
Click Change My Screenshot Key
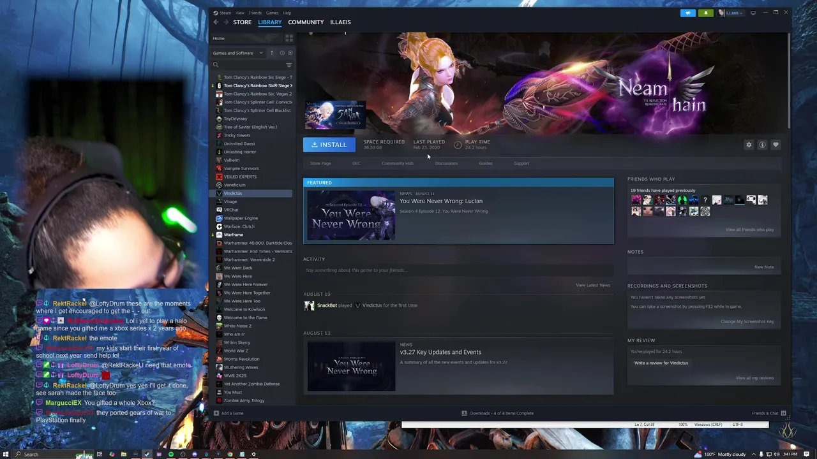(747, 321)
